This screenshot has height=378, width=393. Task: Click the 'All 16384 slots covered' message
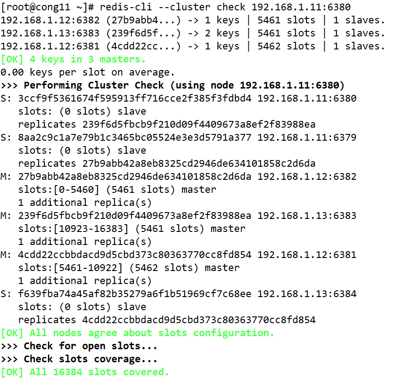point(85,372)
